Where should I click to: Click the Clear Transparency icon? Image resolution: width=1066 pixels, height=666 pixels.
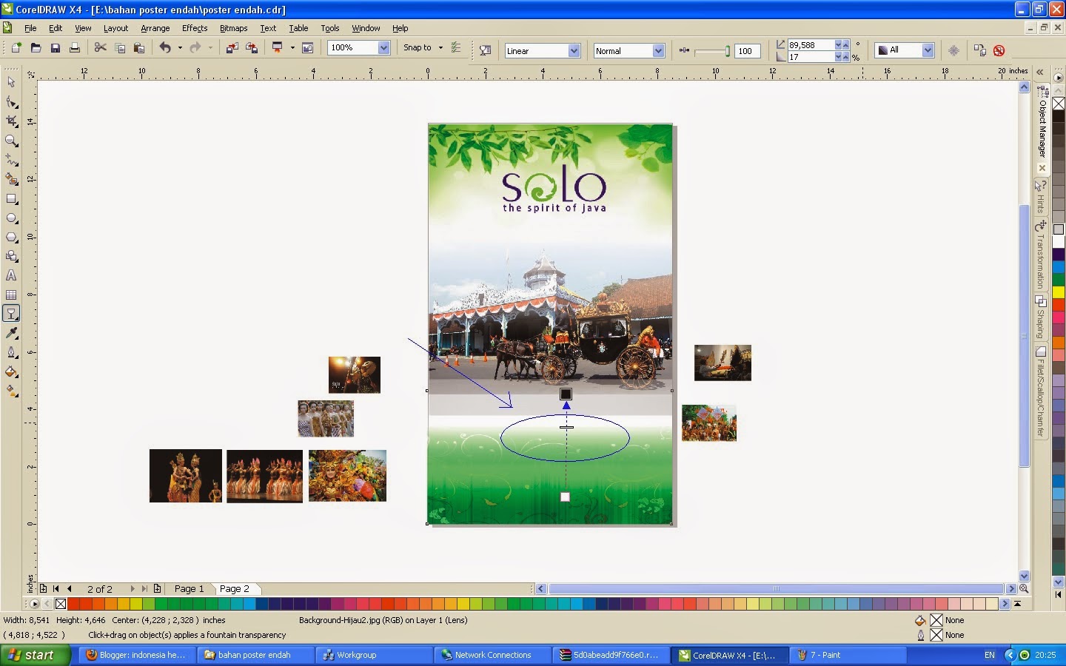tap(999, 50)
